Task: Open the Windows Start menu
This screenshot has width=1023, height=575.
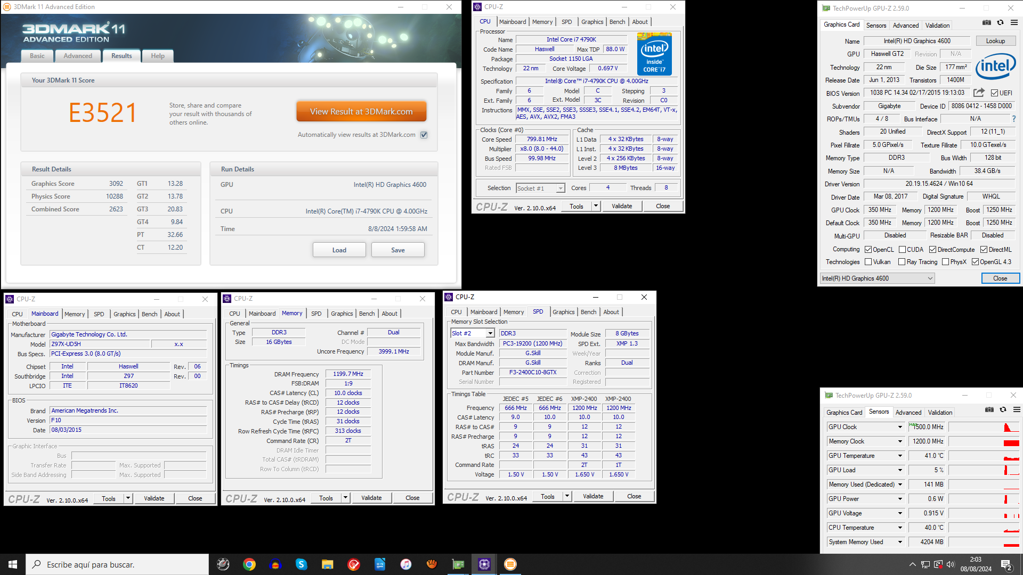Action: point(13,564)
